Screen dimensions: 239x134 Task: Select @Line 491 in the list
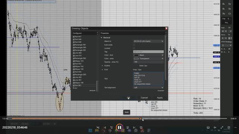tap(77, 80)
